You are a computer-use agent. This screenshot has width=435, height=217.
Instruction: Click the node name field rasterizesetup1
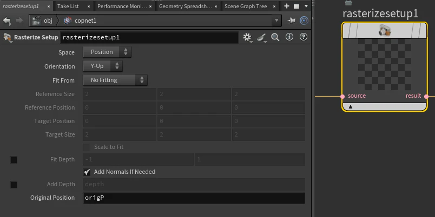coord(149,37)
